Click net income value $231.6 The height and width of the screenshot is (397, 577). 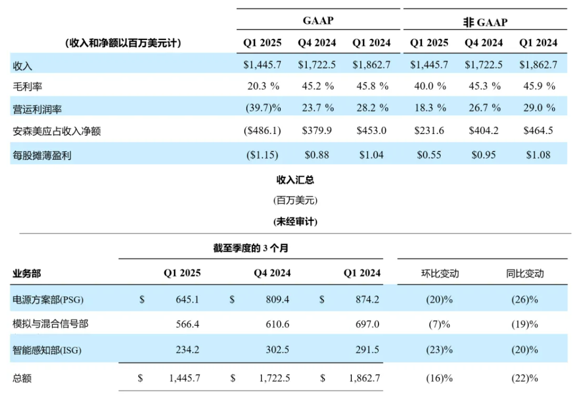[x=429, y=131]
